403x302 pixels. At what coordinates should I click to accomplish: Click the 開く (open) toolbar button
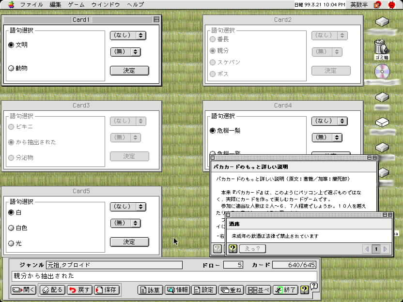pyautogui.click(x=23, y=290)
